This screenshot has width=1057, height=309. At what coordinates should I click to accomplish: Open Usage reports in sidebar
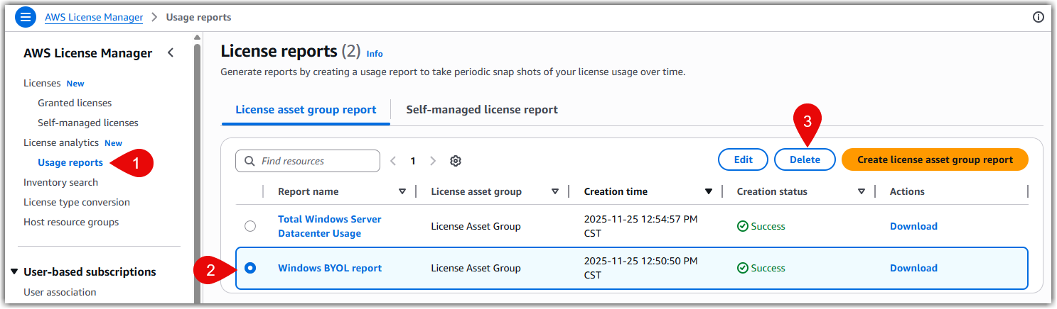click(70, 162)
